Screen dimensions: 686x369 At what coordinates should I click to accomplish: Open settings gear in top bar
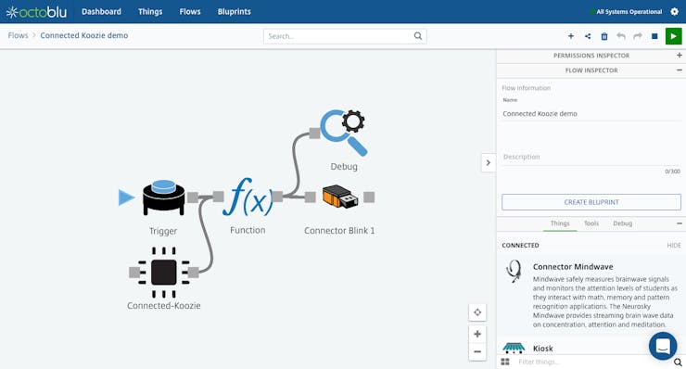674,12
